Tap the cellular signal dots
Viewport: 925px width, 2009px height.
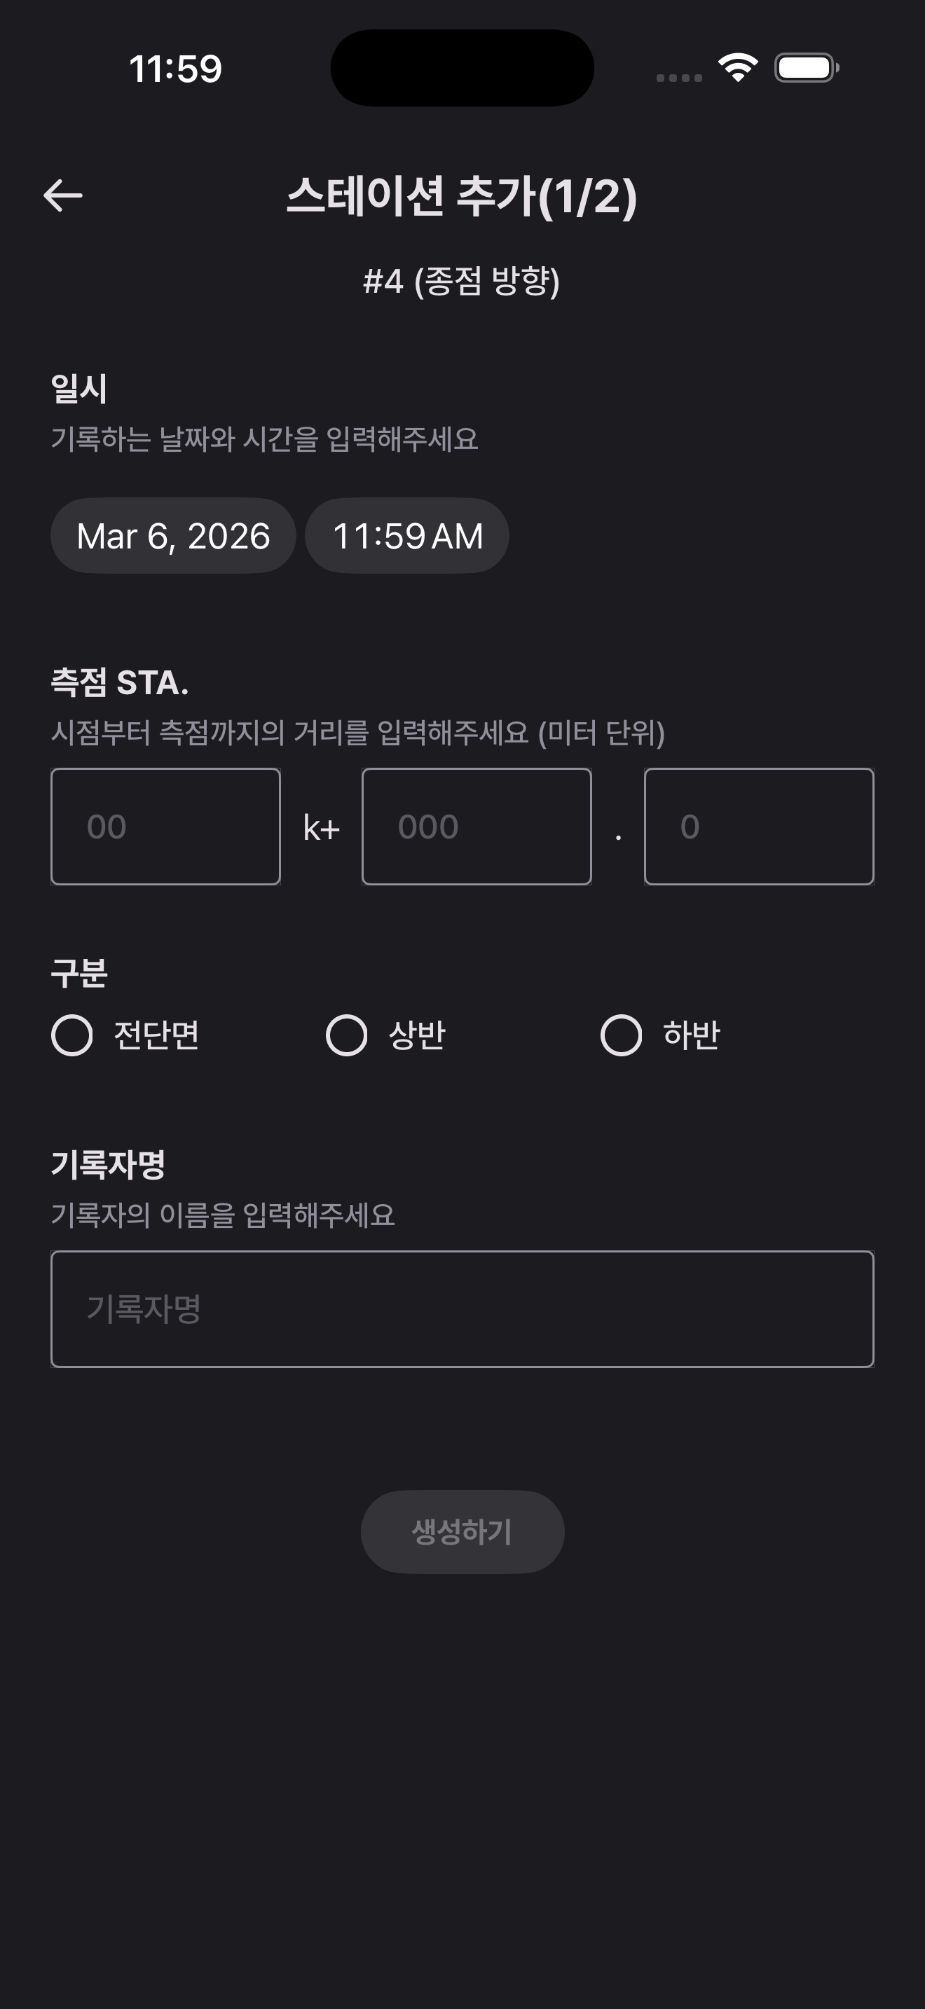[x=678, y=77]
